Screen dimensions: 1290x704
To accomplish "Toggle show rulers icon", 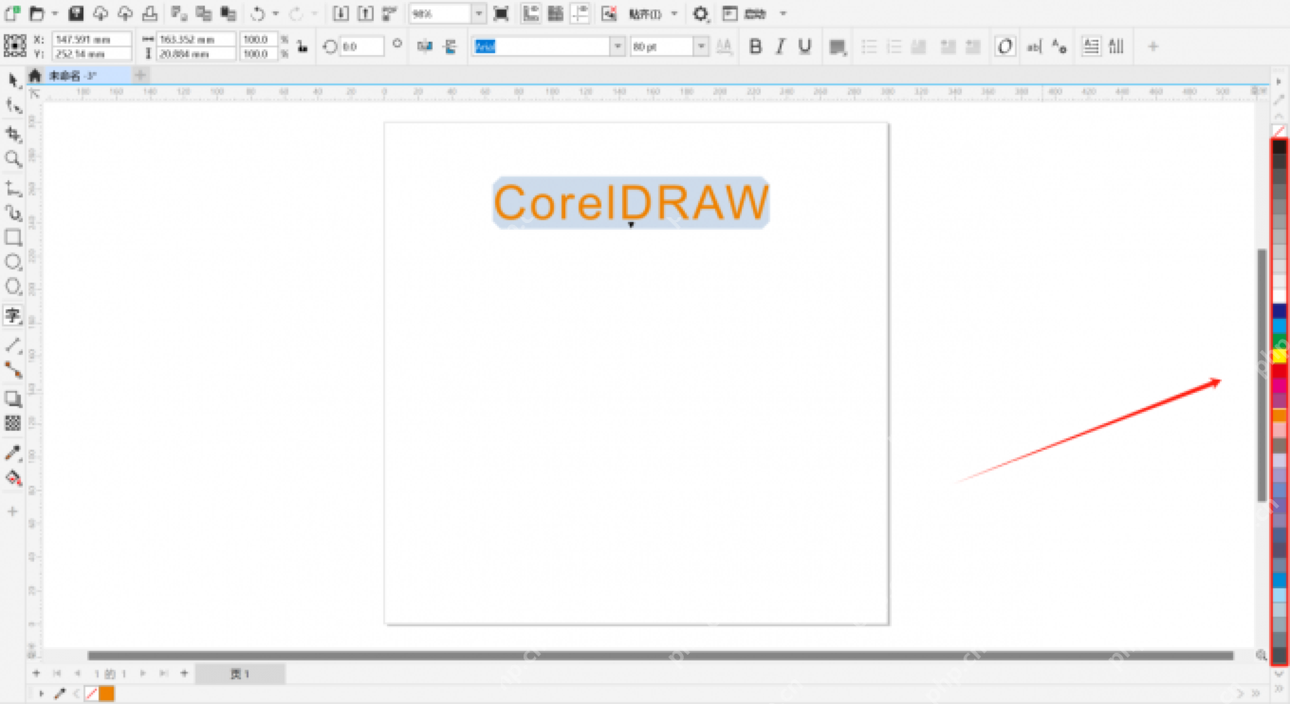I will click(531, 13).
